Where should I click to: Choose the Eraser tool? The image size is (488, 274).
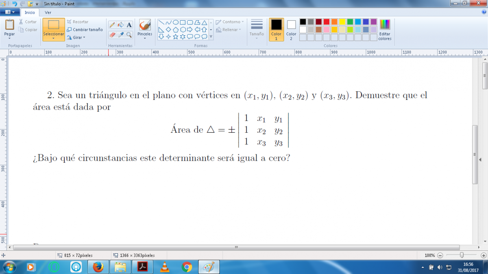pos(112,35)
